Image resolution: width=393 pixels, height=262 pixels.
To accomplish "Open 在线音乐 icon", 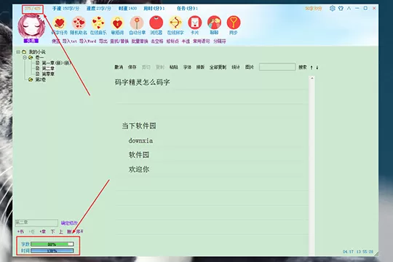I will click(98, 23).
